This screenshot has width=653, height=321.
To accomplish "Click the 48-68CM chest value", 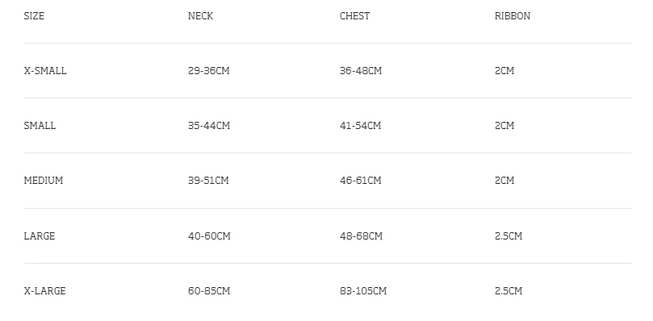I will pos(361,236).
